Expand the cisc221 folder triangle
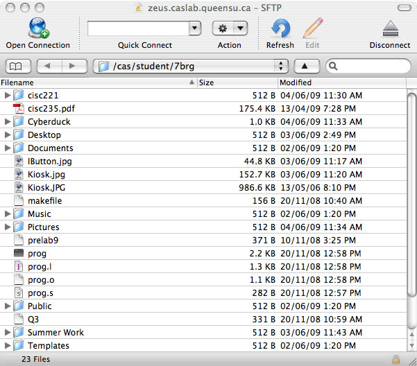Image resolution: width=417 pixels, height=366 pixels. 8,96
